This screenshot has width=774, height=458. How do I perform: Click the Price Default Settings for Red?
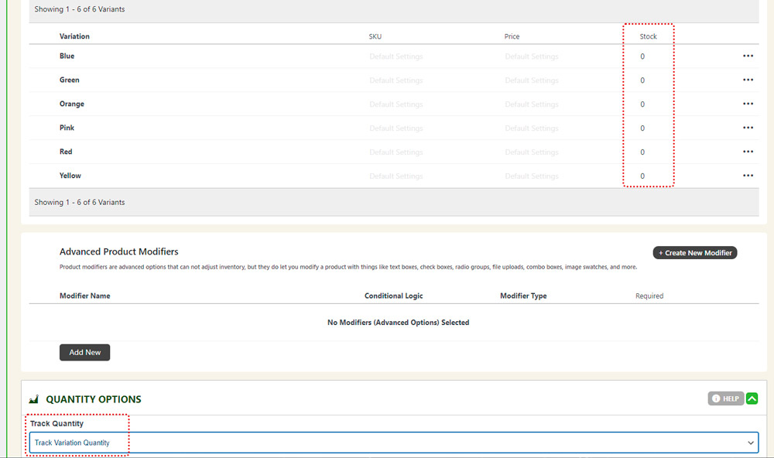(x=532, y=152)
